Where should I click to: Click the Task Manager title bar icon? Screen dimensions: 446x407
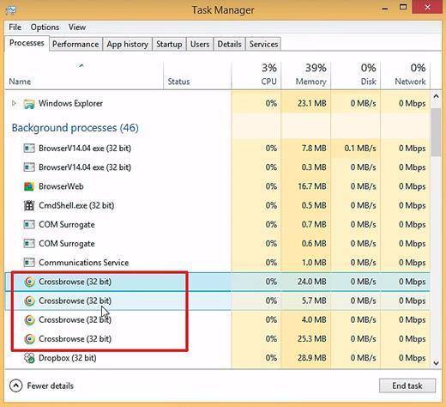click(10, 10)
